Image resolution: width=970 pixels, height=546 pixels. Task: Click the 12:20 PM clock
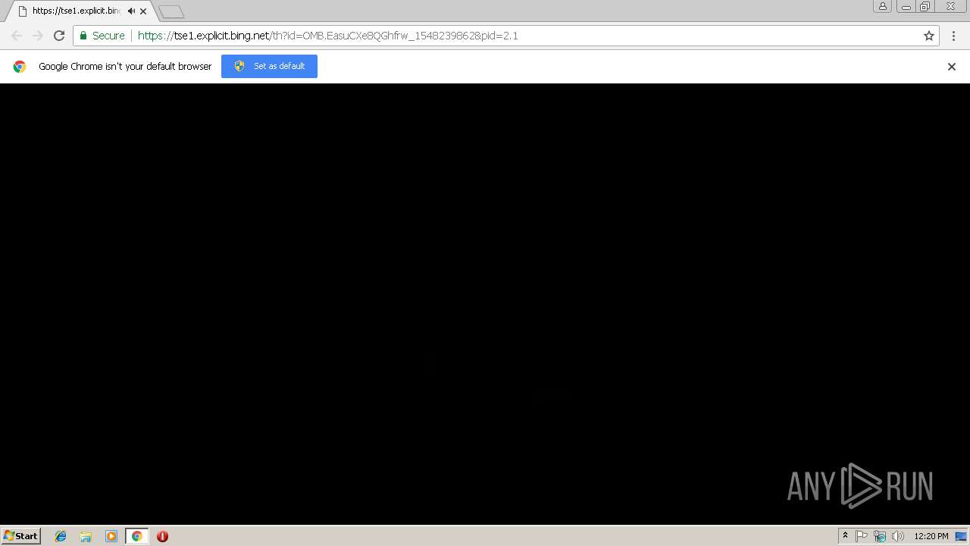[931, 536]
